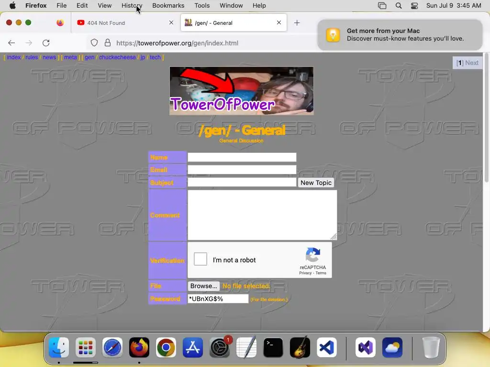Image resolution: width=490 pixels, height=367 pixels.
Task: Focus the Password field
Action: point(218,299)
